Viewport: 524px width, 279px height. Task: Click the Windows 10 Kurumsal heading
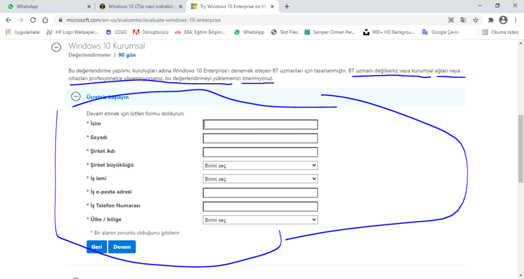(x=107, y=46)
